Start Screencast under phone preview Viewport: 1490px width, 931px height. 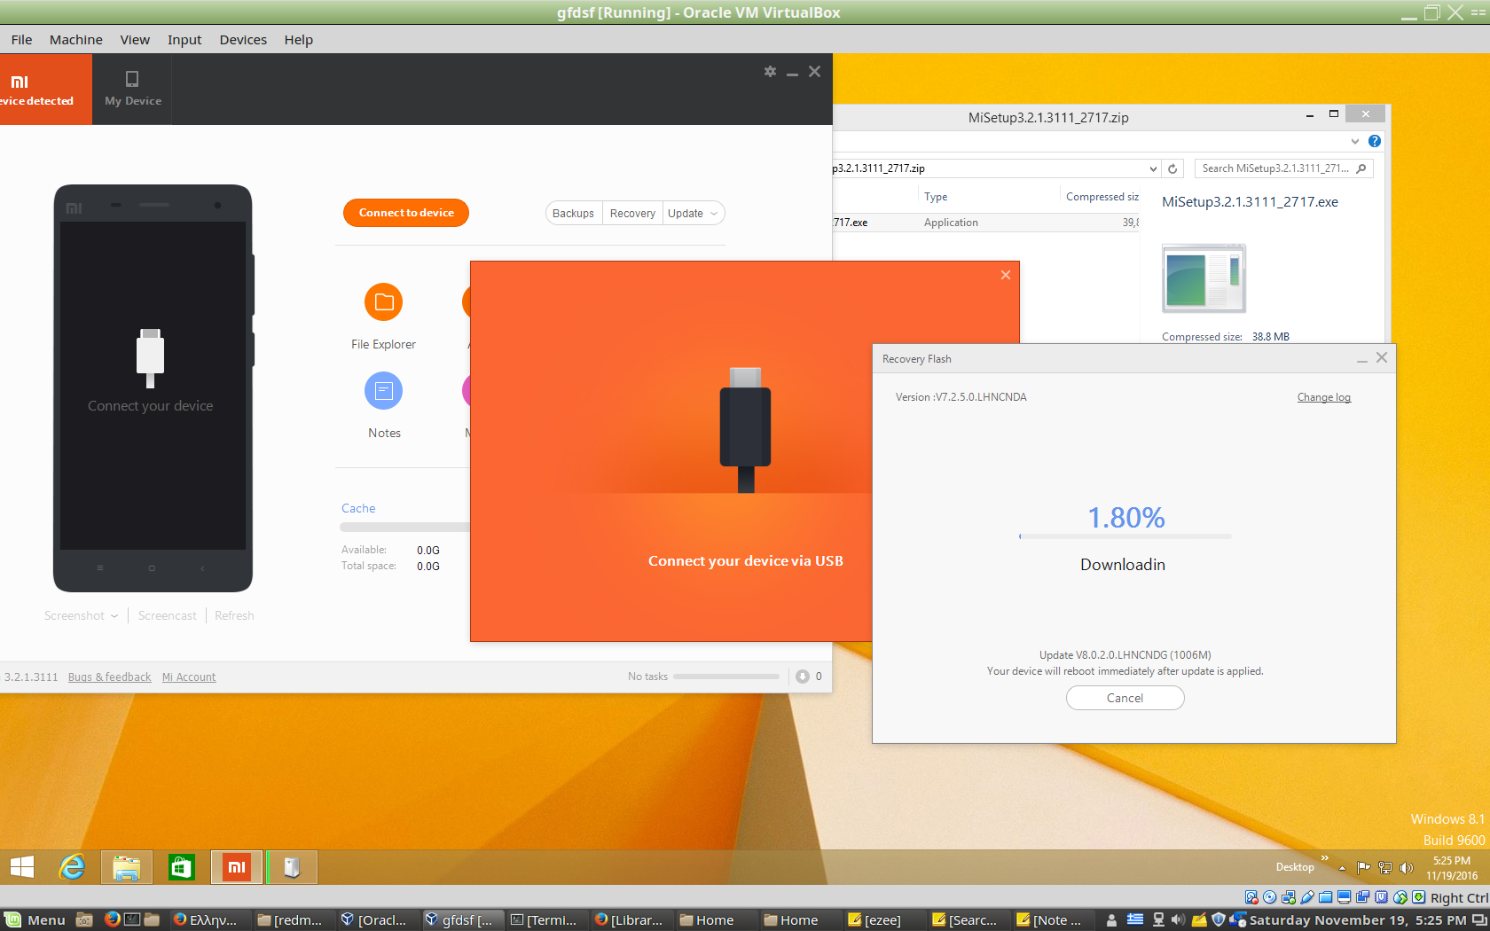point(168,615)
